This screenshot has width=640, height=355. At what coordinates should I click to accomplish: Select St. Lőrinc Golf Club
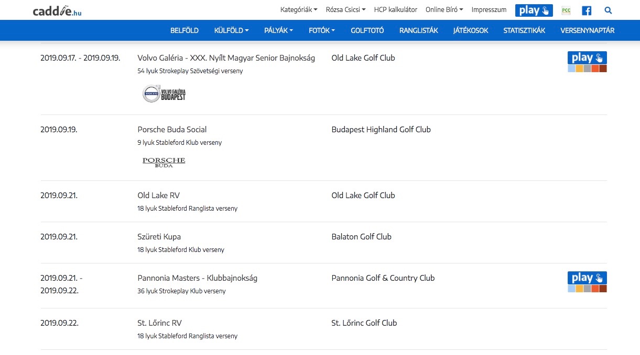(x=364, y=323)
